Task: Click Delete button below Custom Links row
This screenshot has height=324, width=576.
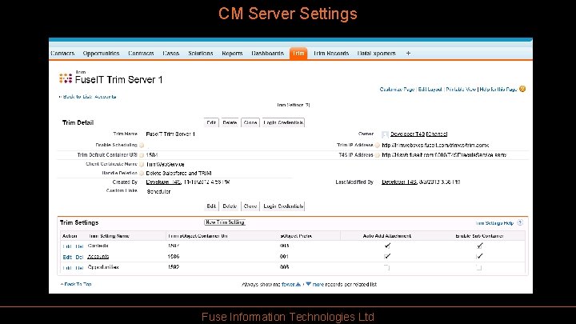Action: (x=230, y=206)
